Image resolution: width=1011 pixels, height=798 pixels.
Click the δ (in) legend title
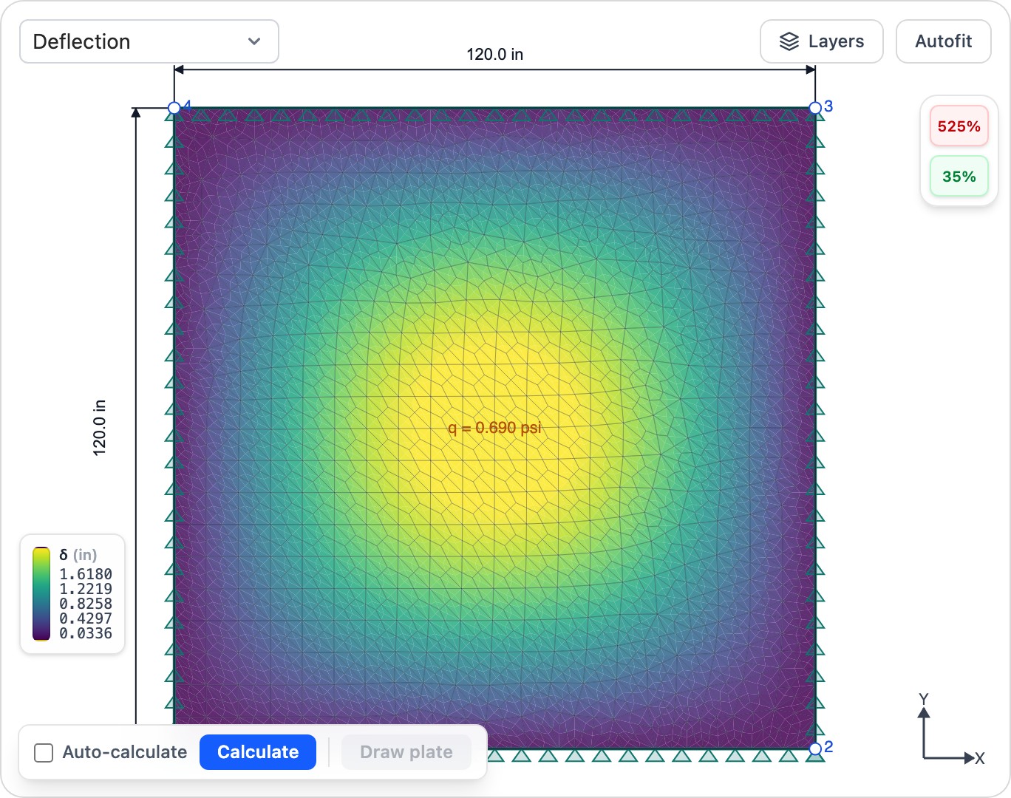pos(78,555)
